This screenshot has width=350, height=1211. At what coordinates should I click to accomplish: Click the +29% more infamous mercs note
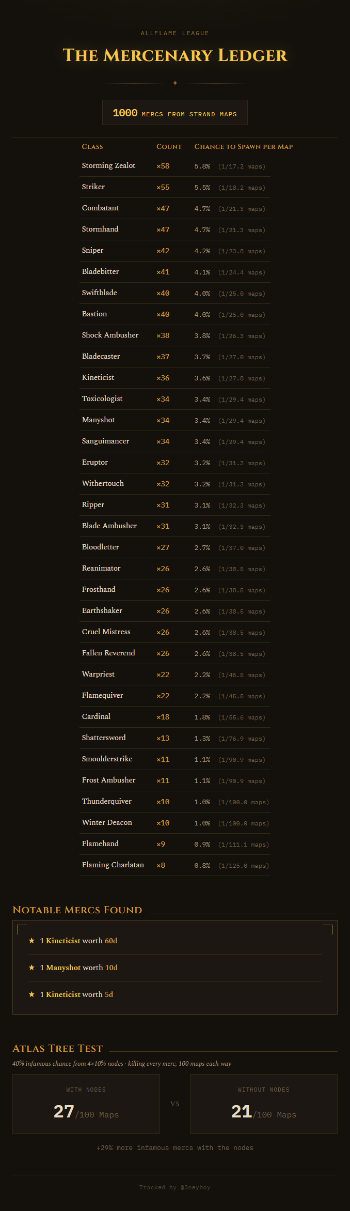coord(175,1147)
